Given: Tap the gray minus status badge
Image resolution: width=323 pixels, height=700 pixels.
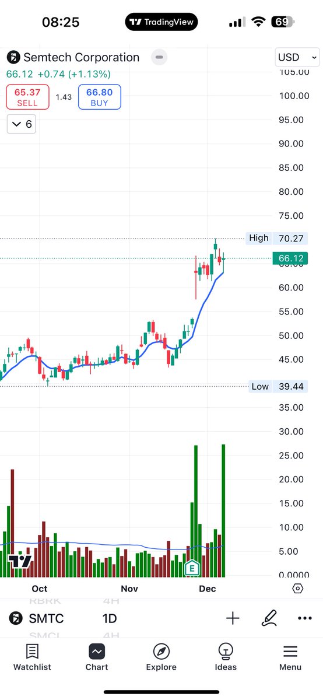Looking at the screenshot, I should (x=159, y=57).
